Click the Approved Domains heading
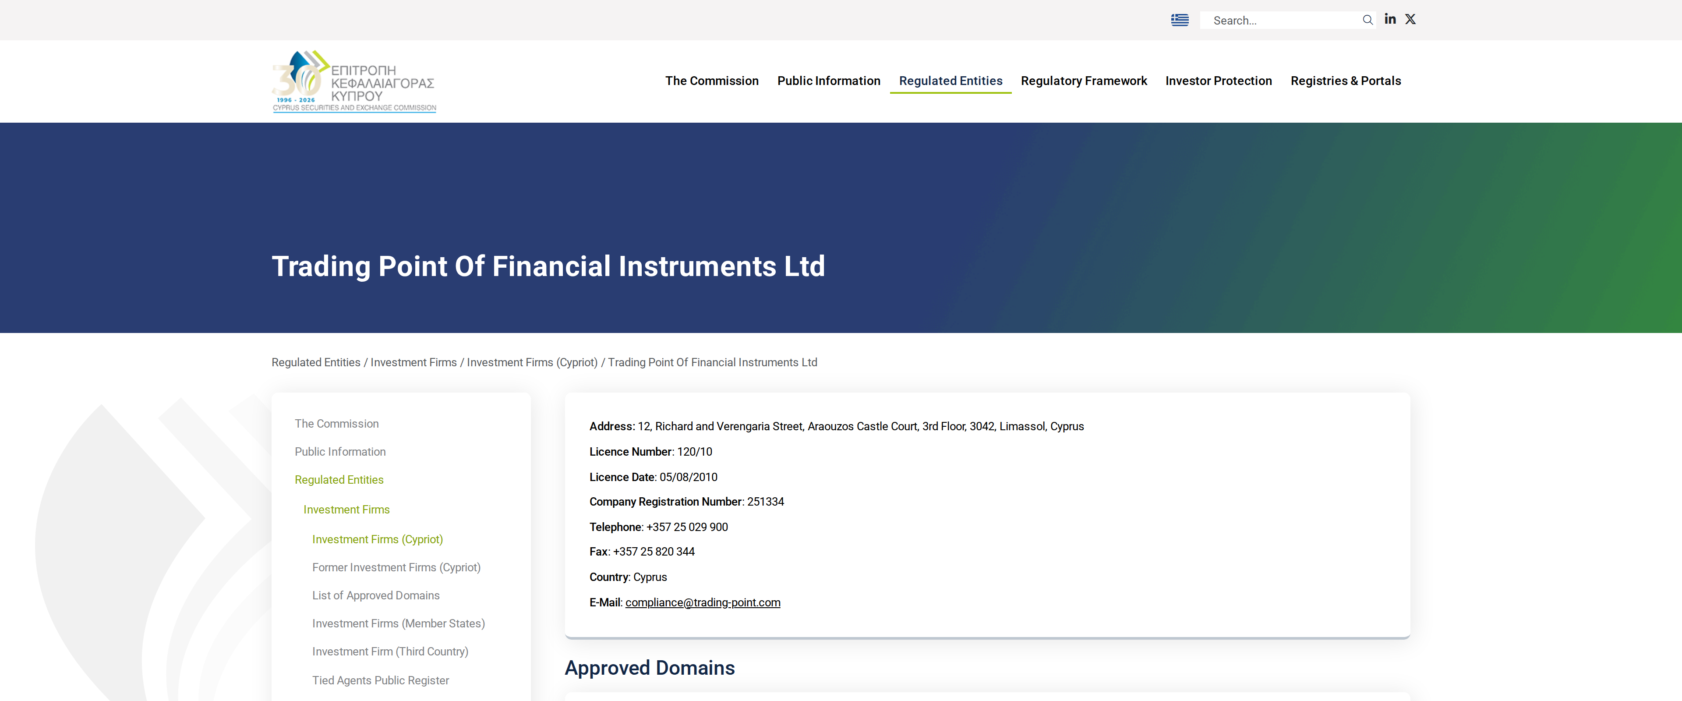This screenshot has height=701, width=1682. tap(650, 668)
